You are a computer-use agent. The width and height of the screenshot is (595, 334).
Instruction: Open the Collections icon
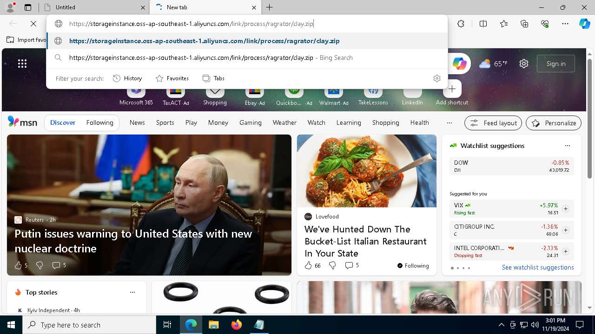(x=524, y=24)
